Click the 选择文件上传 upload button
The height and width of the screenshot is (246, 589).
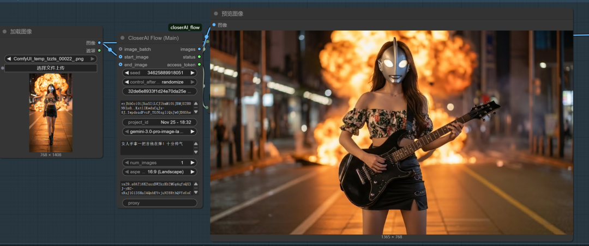[x=51, y=68]
